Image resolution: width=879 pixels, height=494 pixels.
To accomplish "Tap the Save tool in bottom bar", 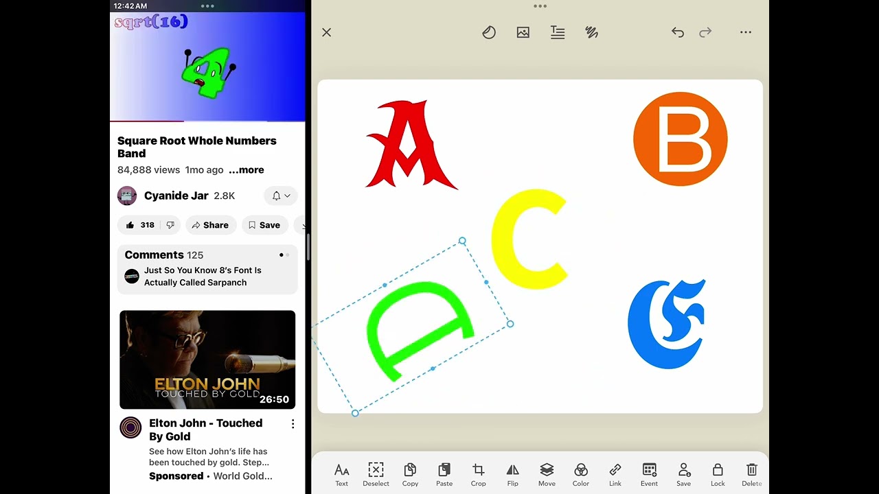I will (x=684, y=475).
